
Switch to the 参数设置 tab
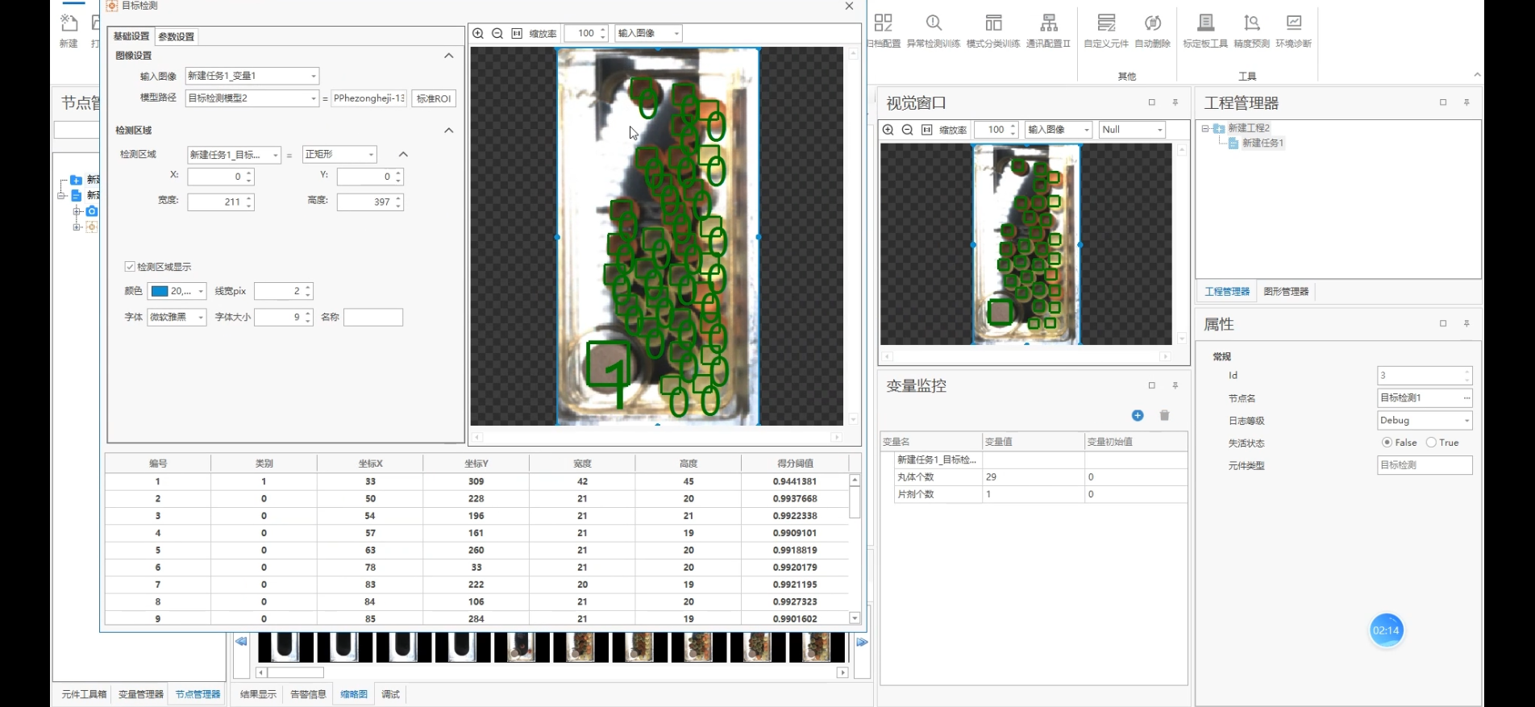point(177,36)
